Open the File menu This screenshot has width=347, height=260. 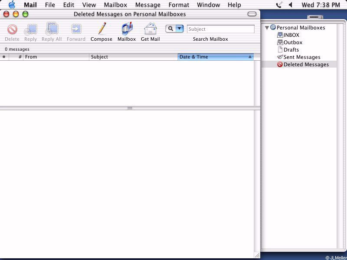click(x=50, y=5)
